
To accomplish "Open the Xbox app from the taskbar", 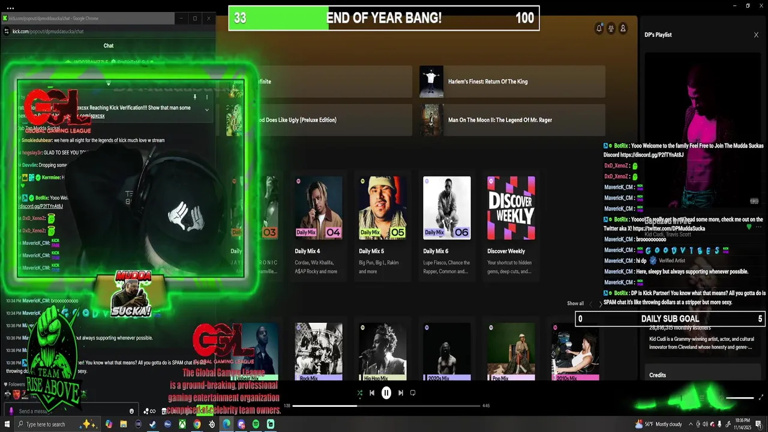I will pos(182,424).
